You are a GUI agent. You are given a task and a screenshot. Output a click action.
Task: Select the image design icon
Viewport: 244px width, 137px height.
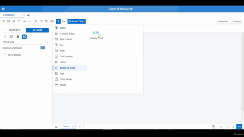11,37
